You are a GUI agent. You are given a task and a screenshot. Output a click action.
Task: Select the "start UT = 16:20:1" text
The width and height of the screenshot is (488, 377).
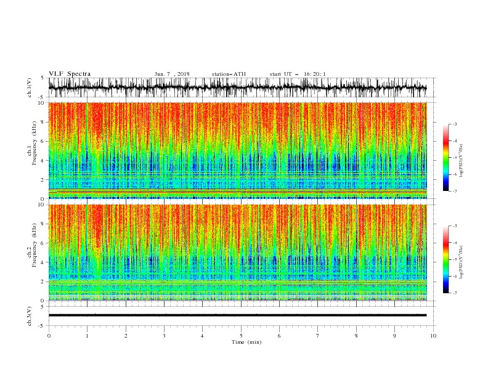[x=298, y=74]
